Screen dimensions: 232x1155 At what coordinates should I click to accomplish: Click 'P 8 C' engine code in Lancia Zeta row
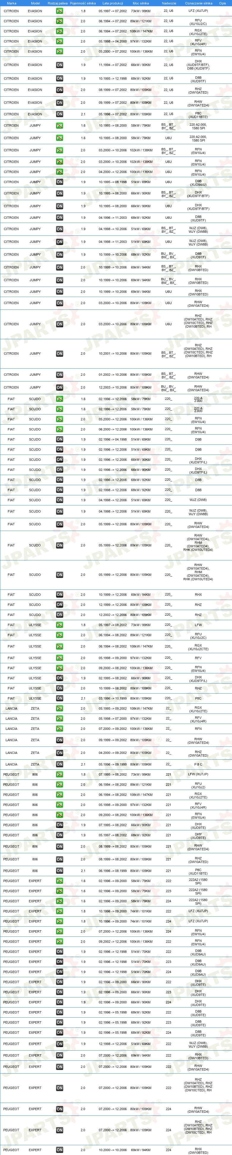coord(198,764)
